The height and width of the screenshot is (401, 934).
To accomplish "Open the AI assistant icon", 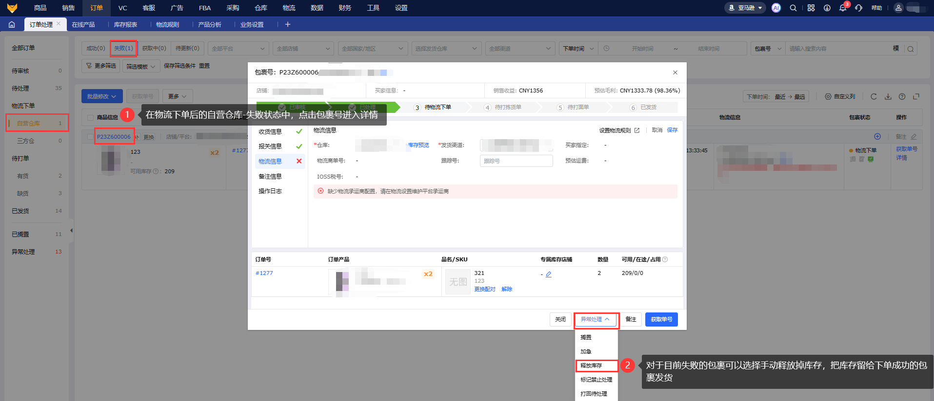I will coord(776,8).
